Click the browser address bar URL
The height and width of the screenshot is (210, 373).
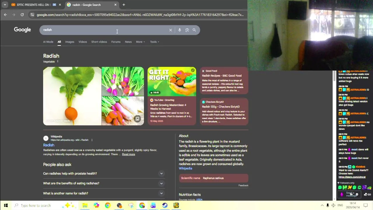point(140,15)
